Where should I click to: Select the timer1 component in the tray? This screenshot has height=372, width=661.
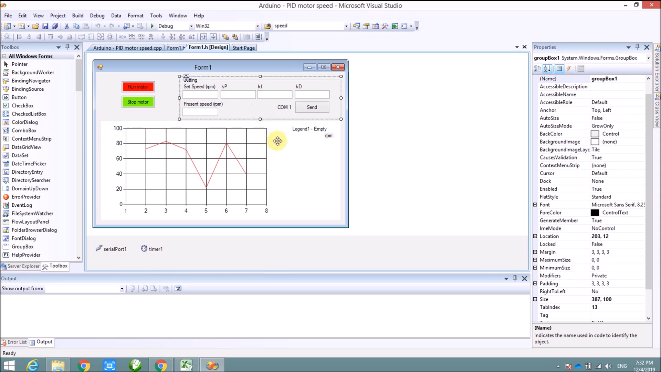click(x=151, y=249)
